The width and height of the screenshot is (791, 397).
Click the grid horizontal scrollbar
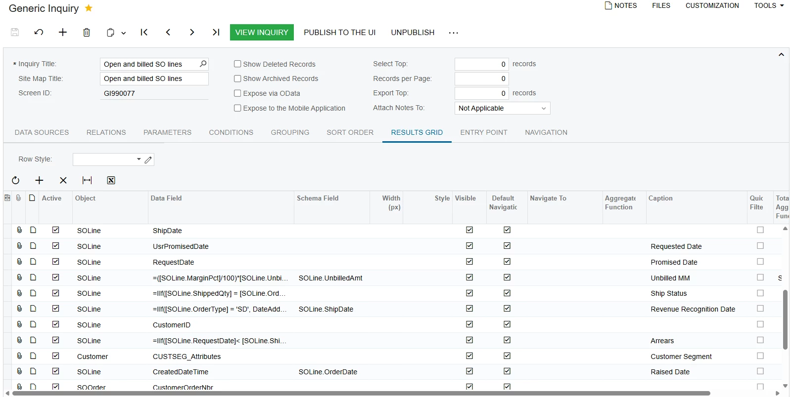pos(361,394)
